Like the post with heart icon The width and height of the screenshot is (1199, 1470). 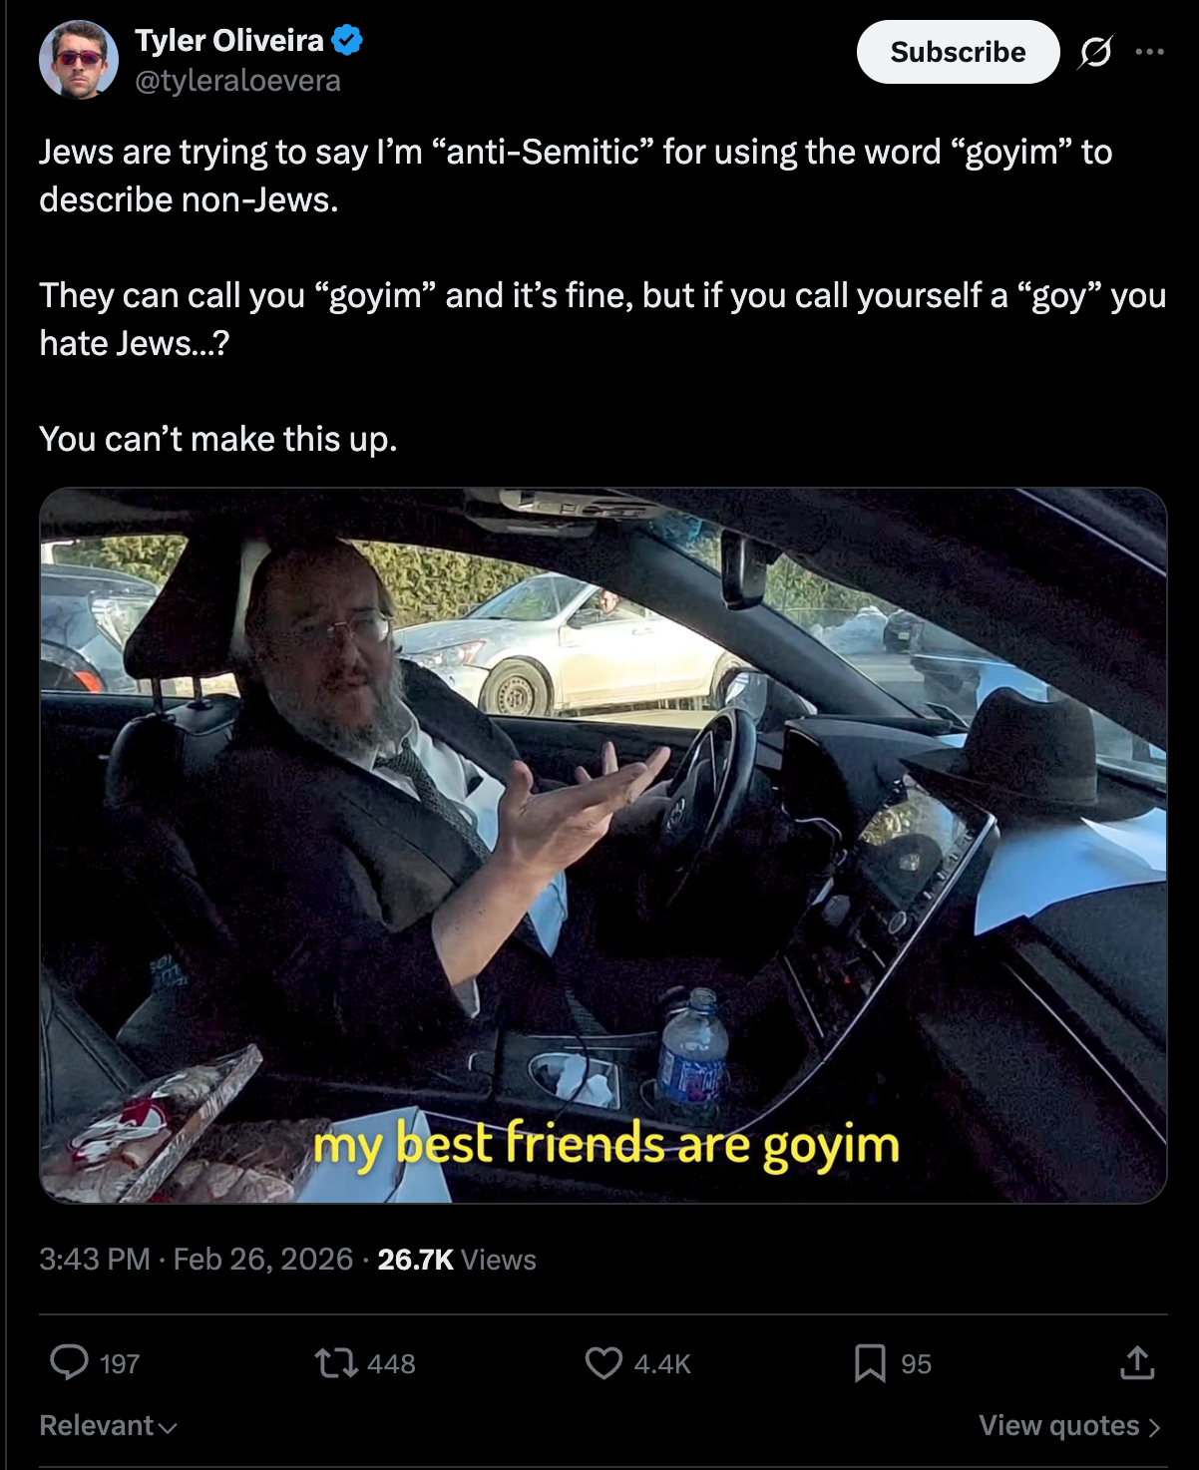click(603, 1362)
